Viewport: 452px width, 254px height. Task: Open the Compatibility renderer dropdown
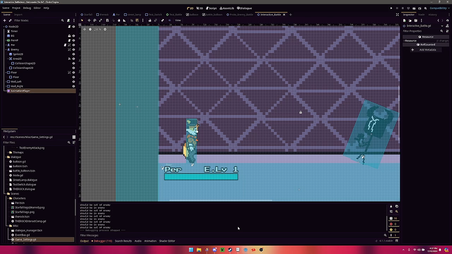click(439, 8)
